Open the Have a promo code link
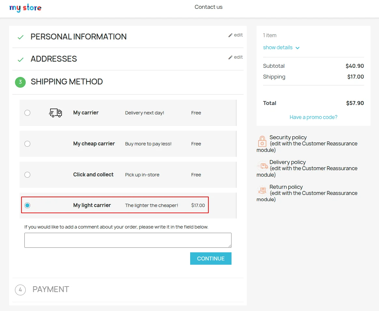This screenshot has height=311, width=379. pyautogui.click(x=313, y=117)
